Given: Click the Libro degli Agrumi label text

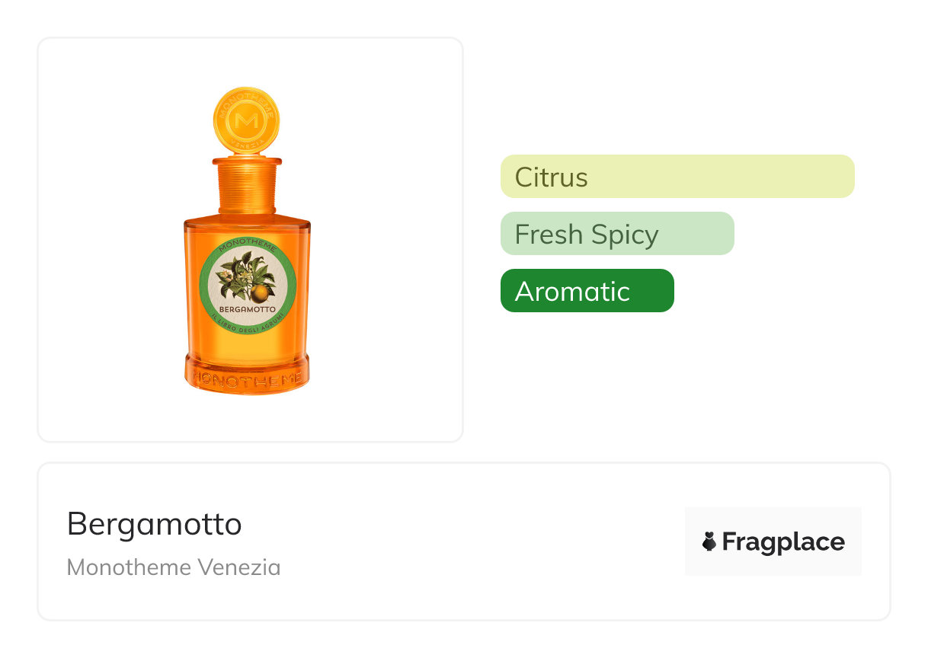Looking at the screenshot, I should coord(247,324).
